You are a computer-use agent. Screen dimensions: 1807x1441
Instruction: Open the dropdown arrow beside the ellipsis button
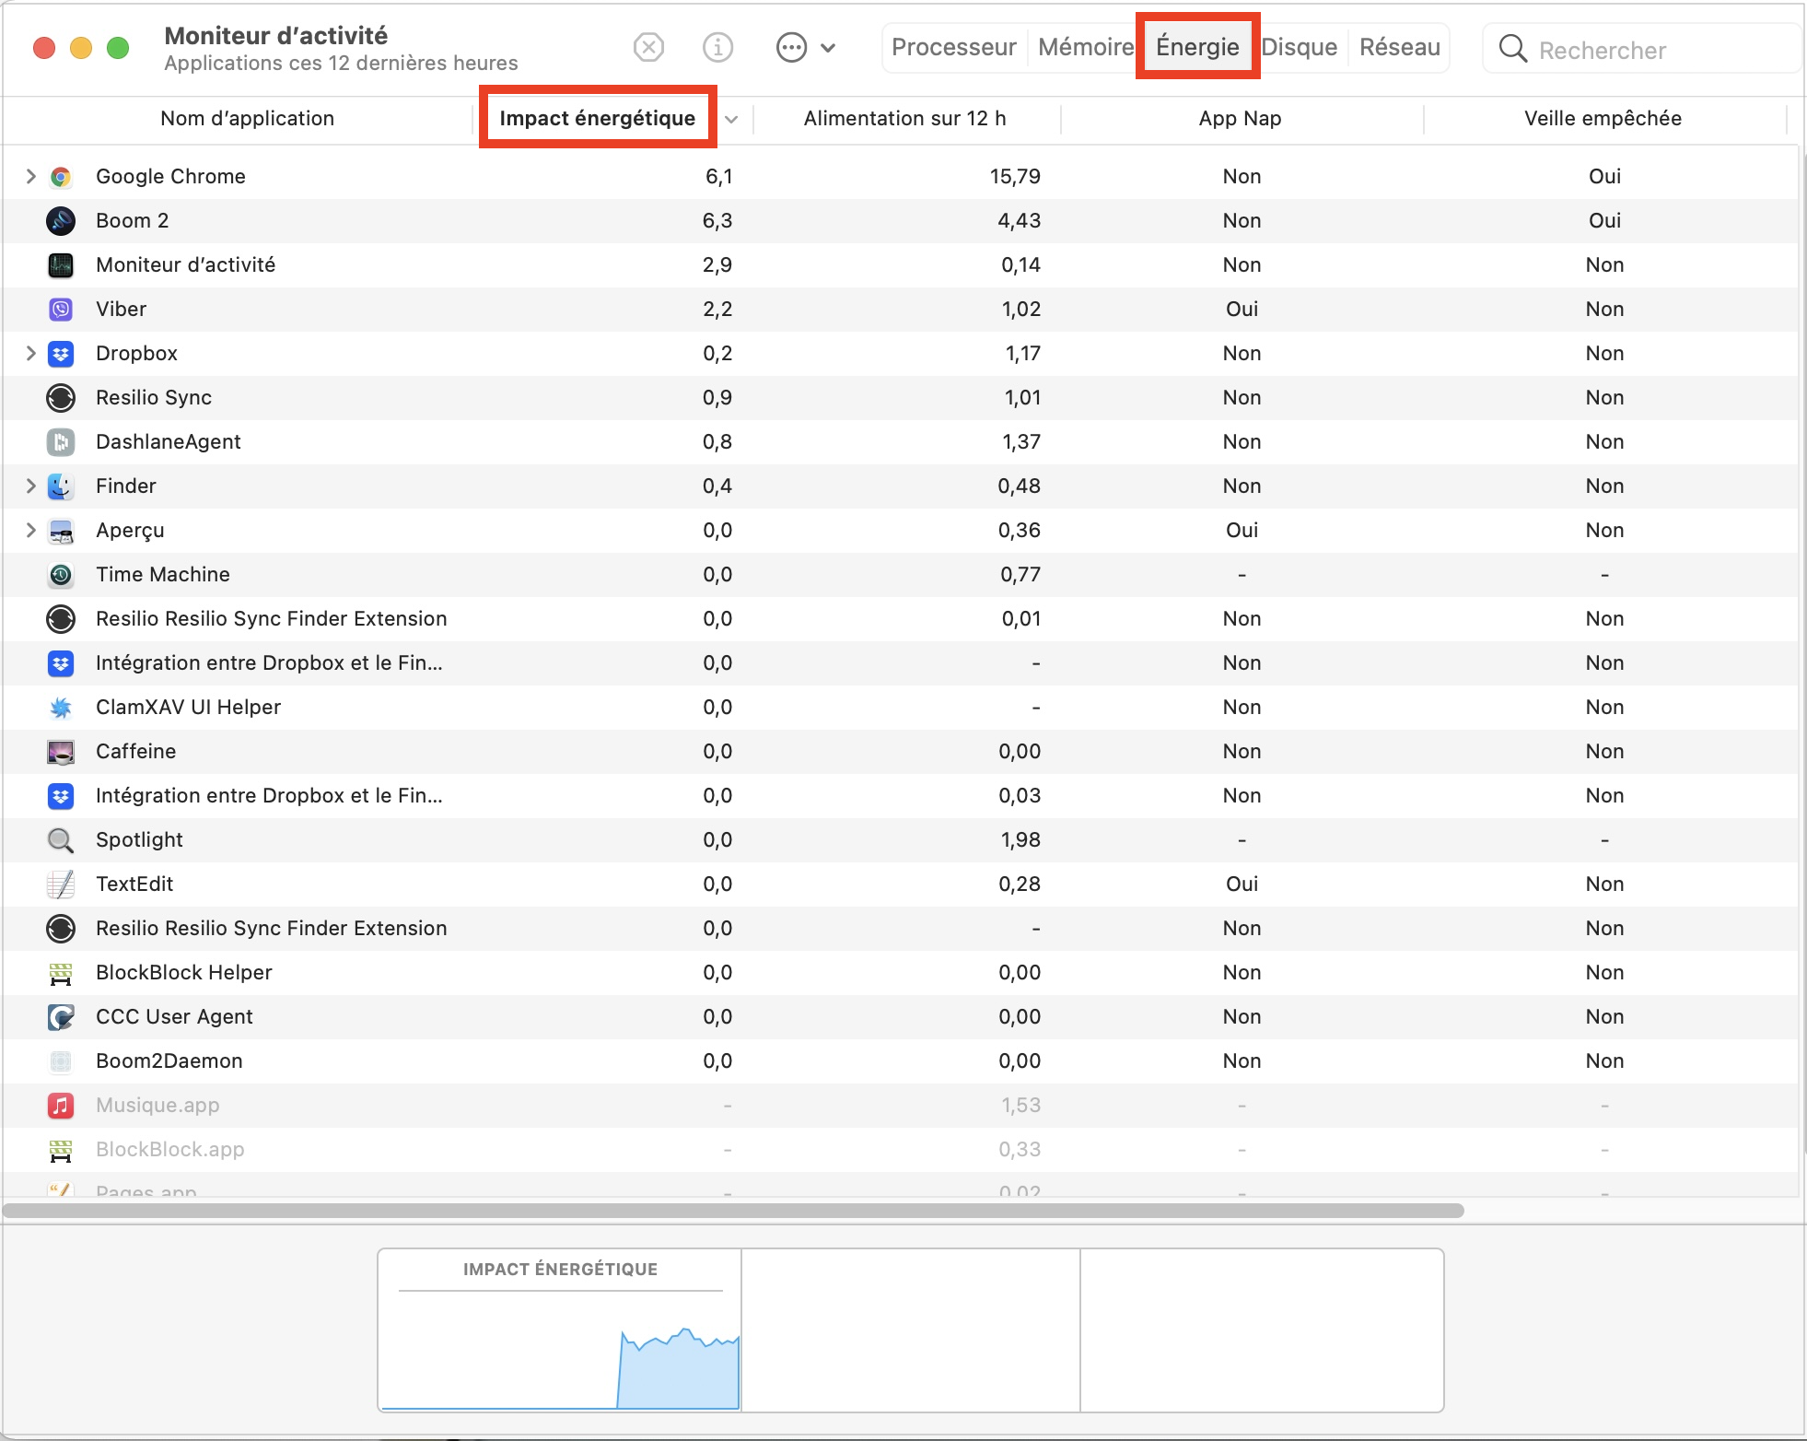(x=828, y=48)
